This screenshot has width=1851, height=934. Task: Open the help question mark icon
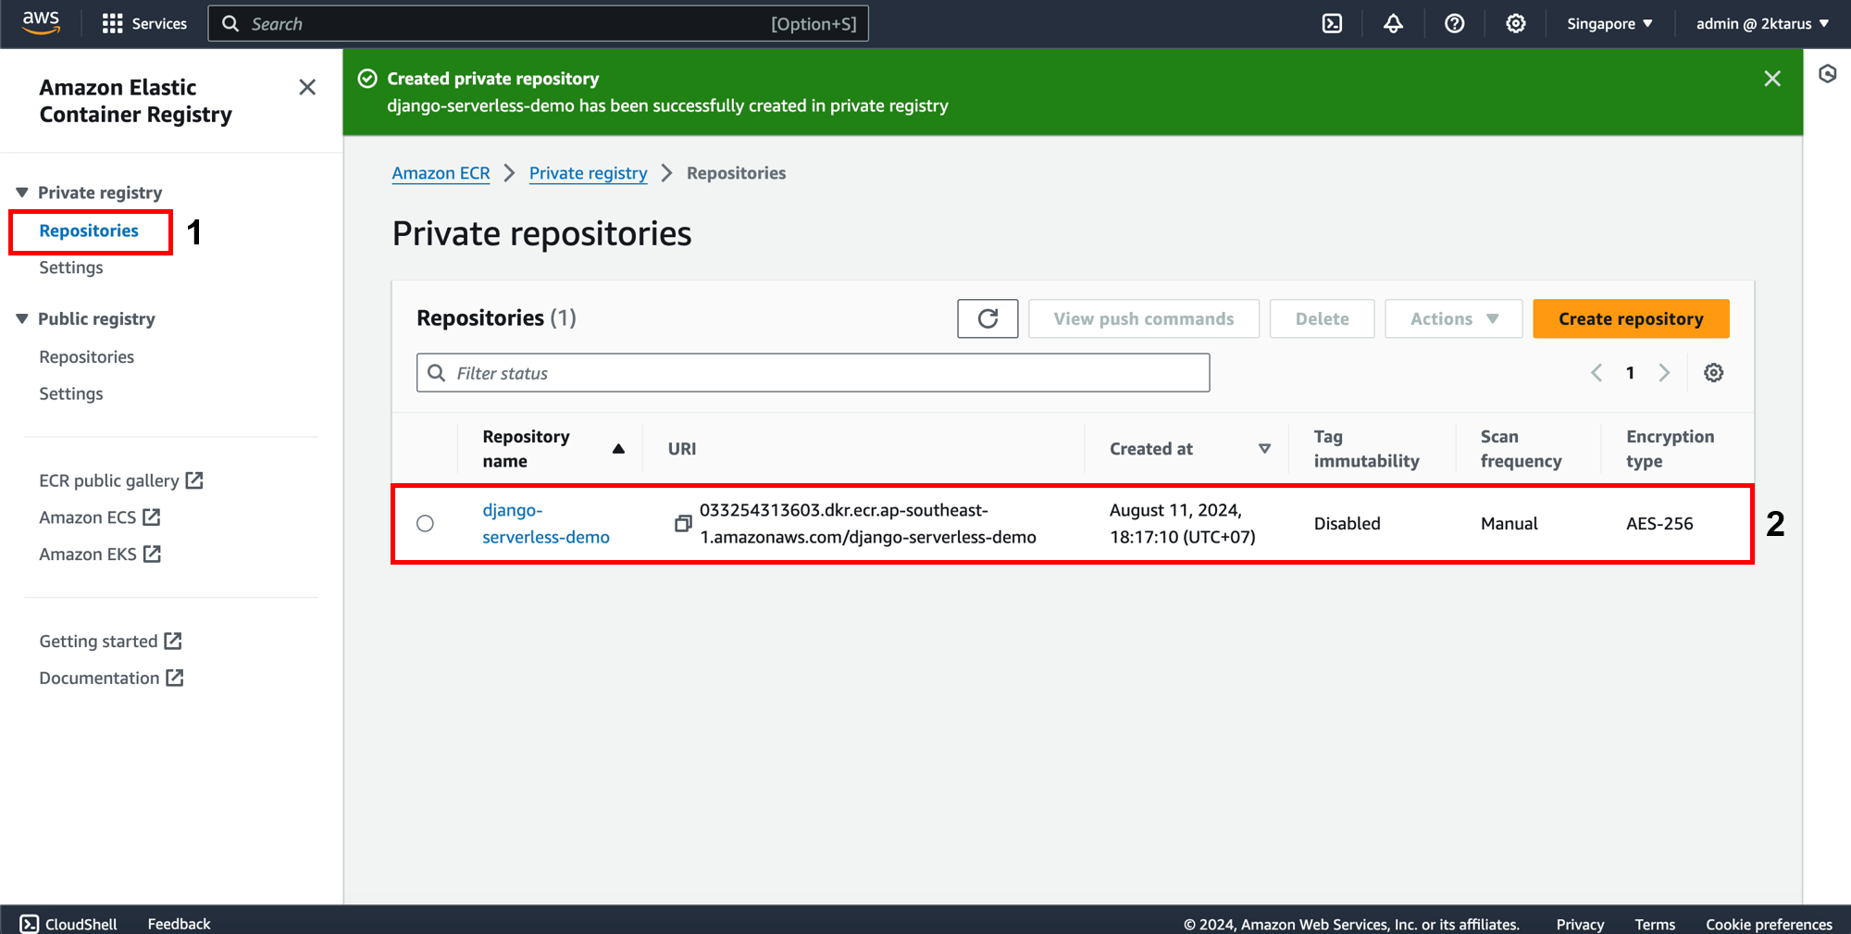pyautogui.click(x=1454, y=23)
